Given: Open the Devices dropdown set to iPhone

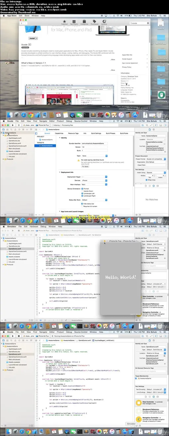Looking at the screenshot, I should [95, 180].
